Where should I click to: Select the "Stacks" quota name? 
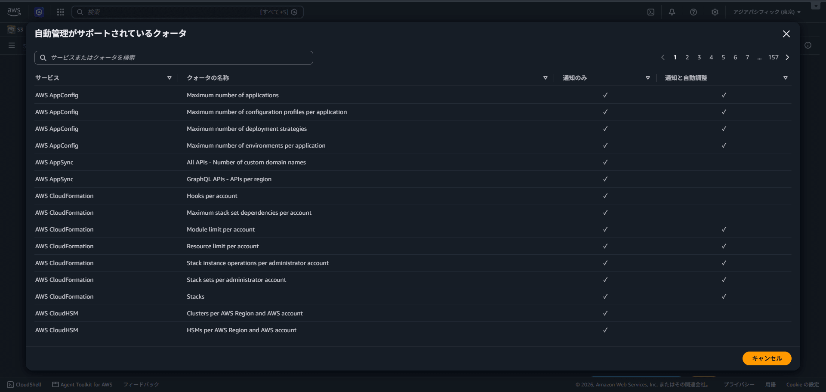coord(195,296)
